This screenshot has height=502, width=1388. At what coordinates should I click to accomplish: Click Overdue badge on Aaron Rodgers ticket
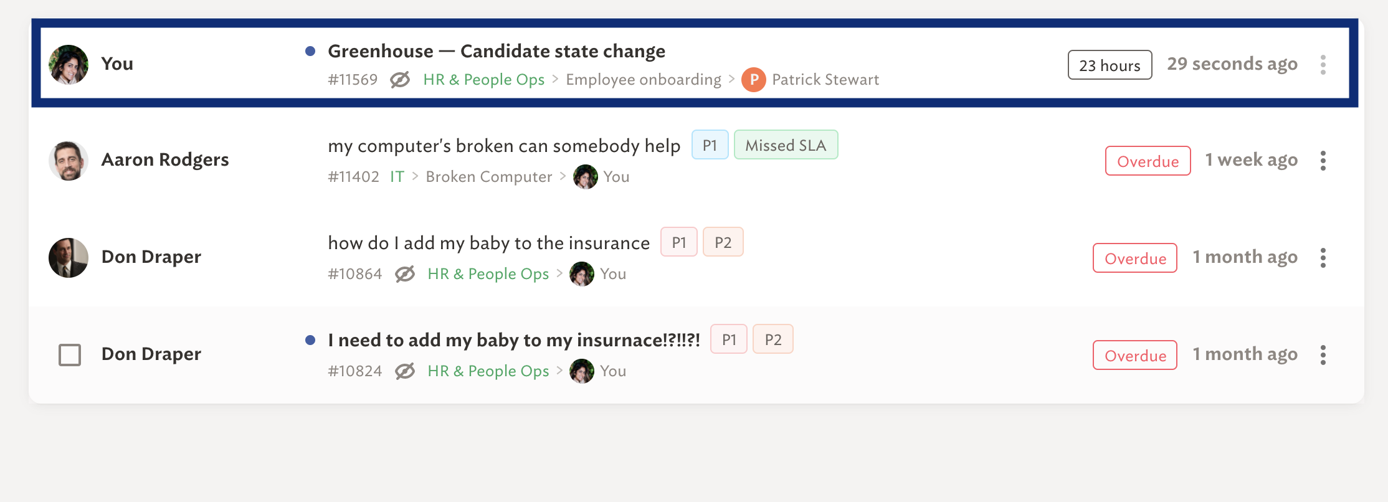click(1148, 161)
